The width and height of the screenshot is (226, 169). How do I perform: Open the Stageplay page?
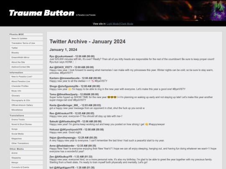[26, 158]
